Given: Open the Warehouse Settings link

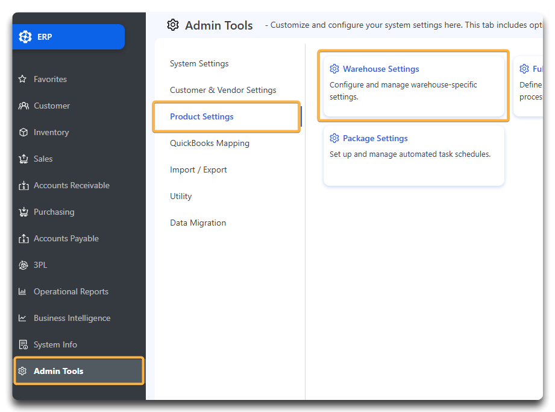Looking at the screenshot, I should click(381, 69).
